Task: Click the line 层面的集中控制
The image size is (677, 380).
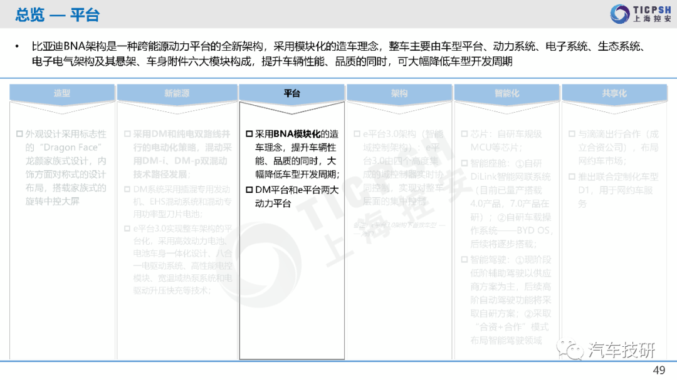Action: [395, 201]
